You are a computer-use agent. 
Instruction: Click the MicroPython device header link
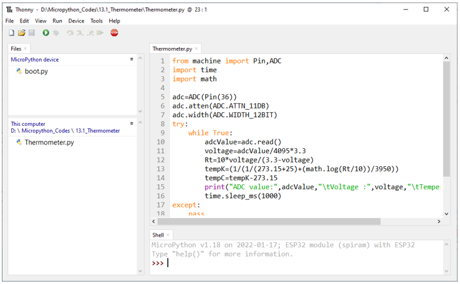tap(35, 60)
